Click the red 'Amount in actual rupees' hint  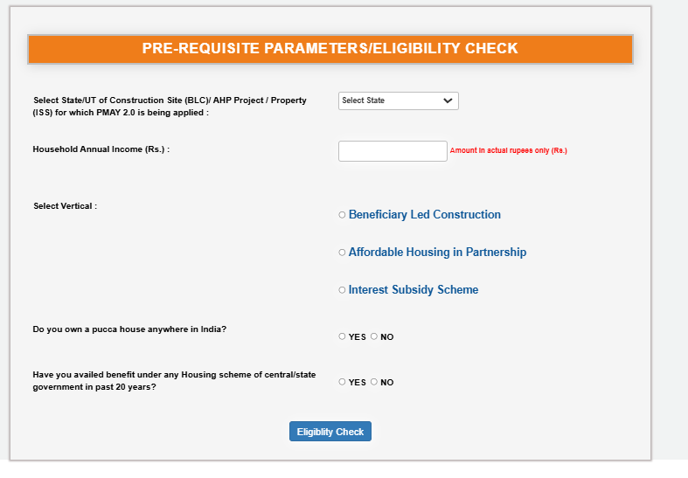[509, 150]
